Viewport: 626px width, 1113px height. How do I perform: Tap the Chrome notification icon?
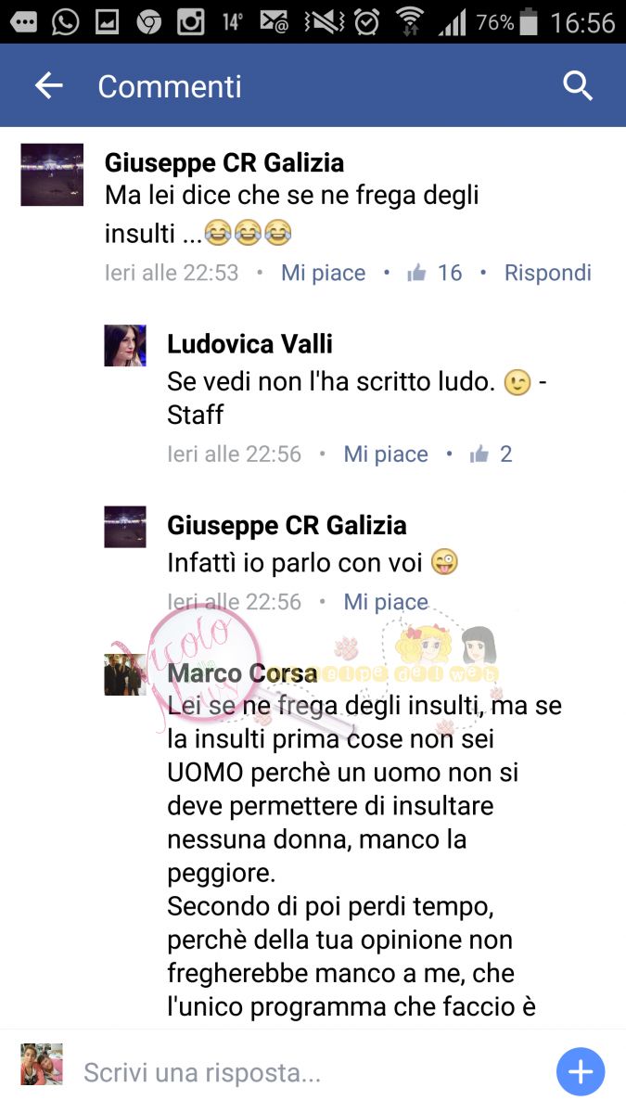(x=148, y=22)
